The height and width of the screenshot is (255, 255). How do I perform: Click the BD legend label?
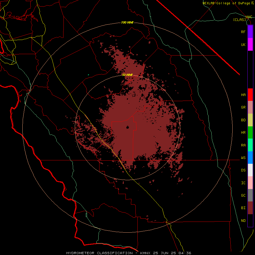point(243,120)
